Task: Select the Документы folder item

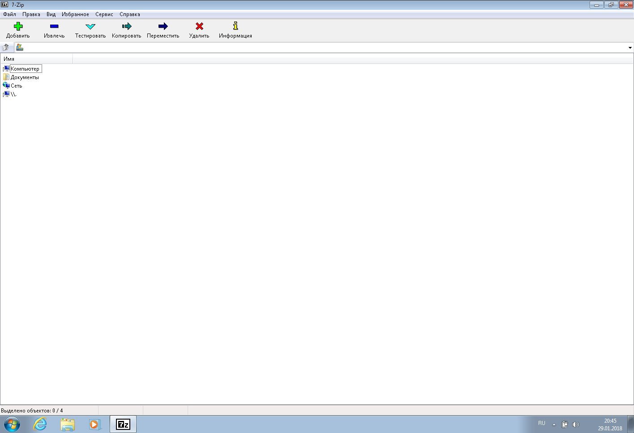Action: 25,77
